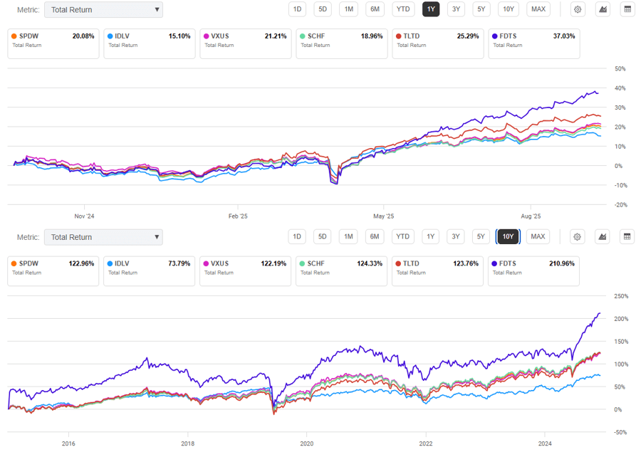
Task: Open the Metric dropdown on the bottom chart
Action: coord(103,236)
